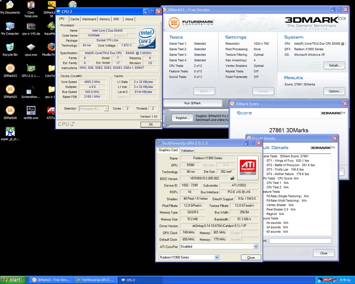Select the Mozilla Firefox desktop icon
The width and height of the screenshot is (355, 284).
49,50
